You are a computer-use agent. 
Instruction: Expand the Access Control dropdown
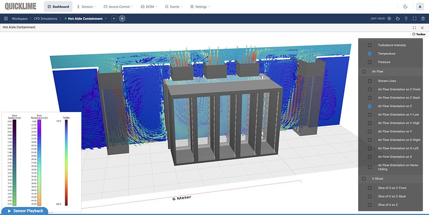click(118, 7)
